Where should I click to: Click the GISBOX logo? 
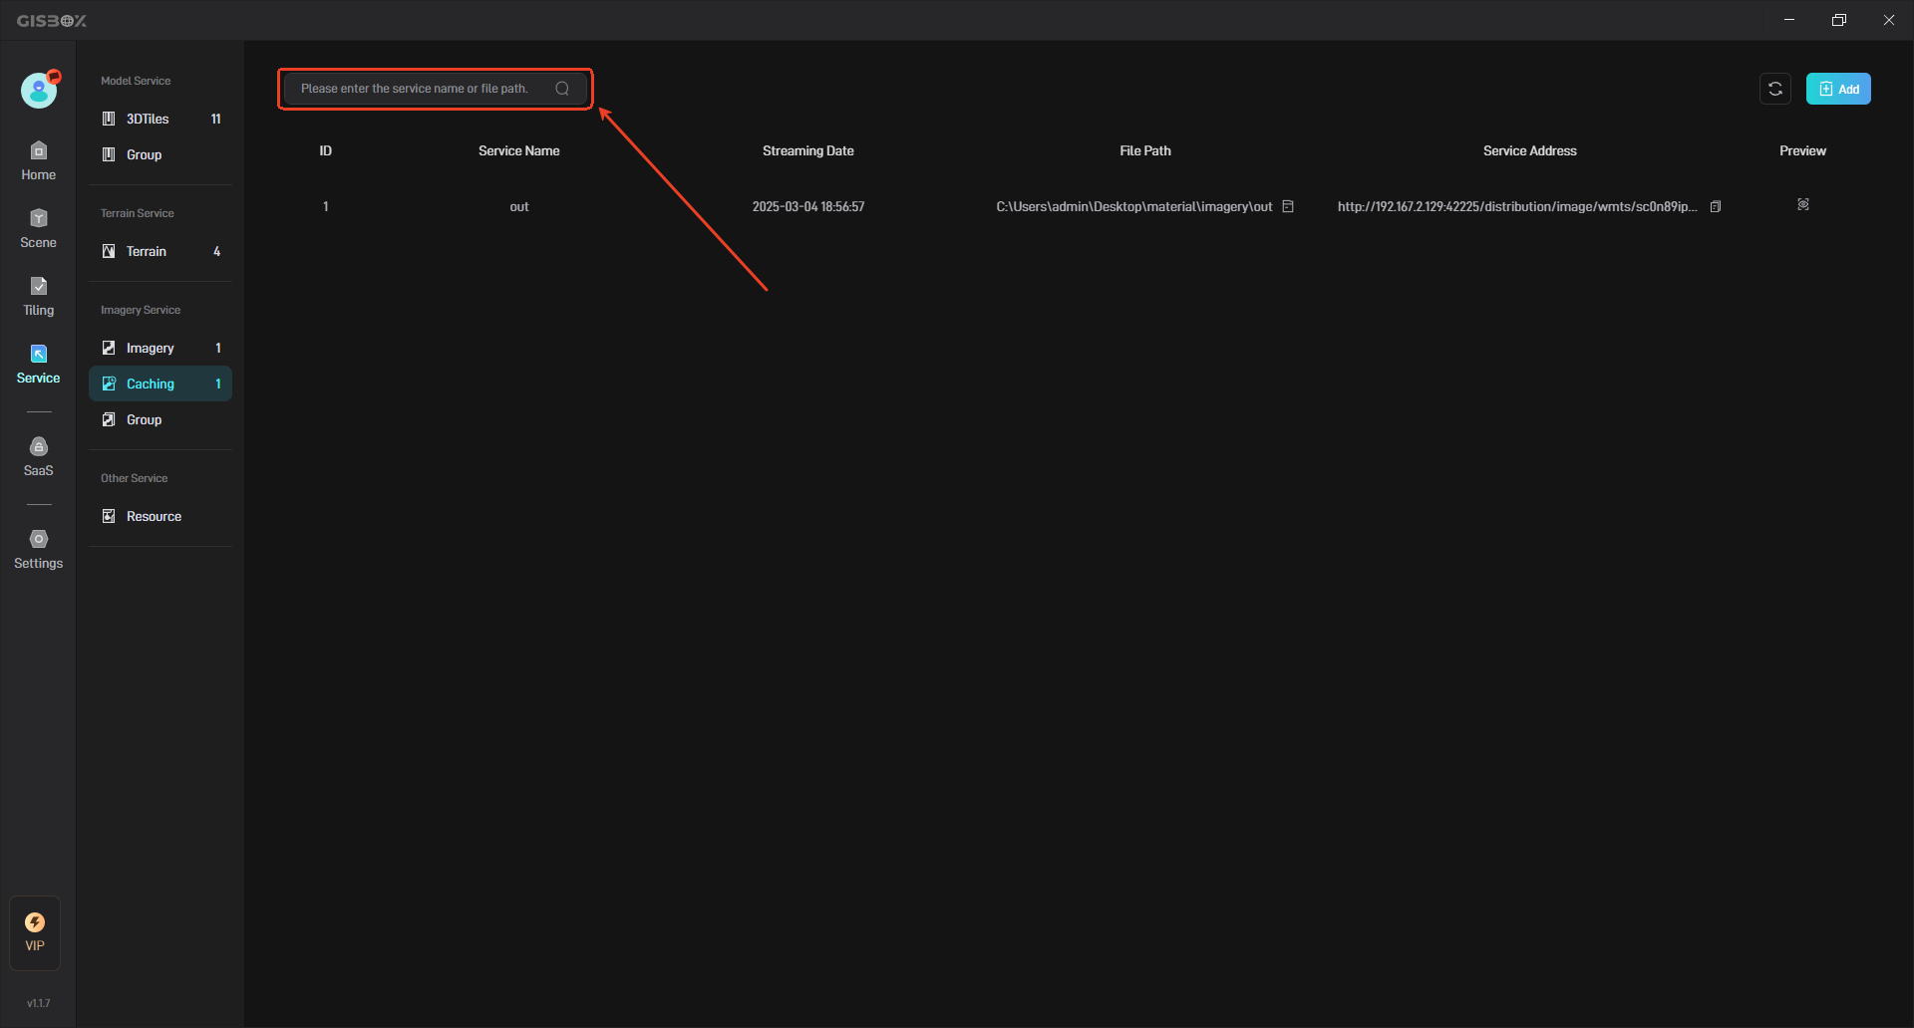[x=52, y=20]
